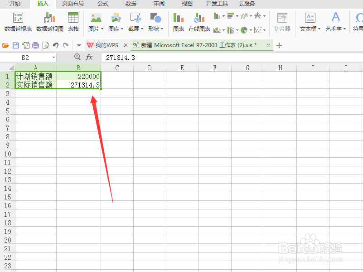Click the export to PDF icon
The height and width of the screenshot is (272, 363).
pos(26,45)
